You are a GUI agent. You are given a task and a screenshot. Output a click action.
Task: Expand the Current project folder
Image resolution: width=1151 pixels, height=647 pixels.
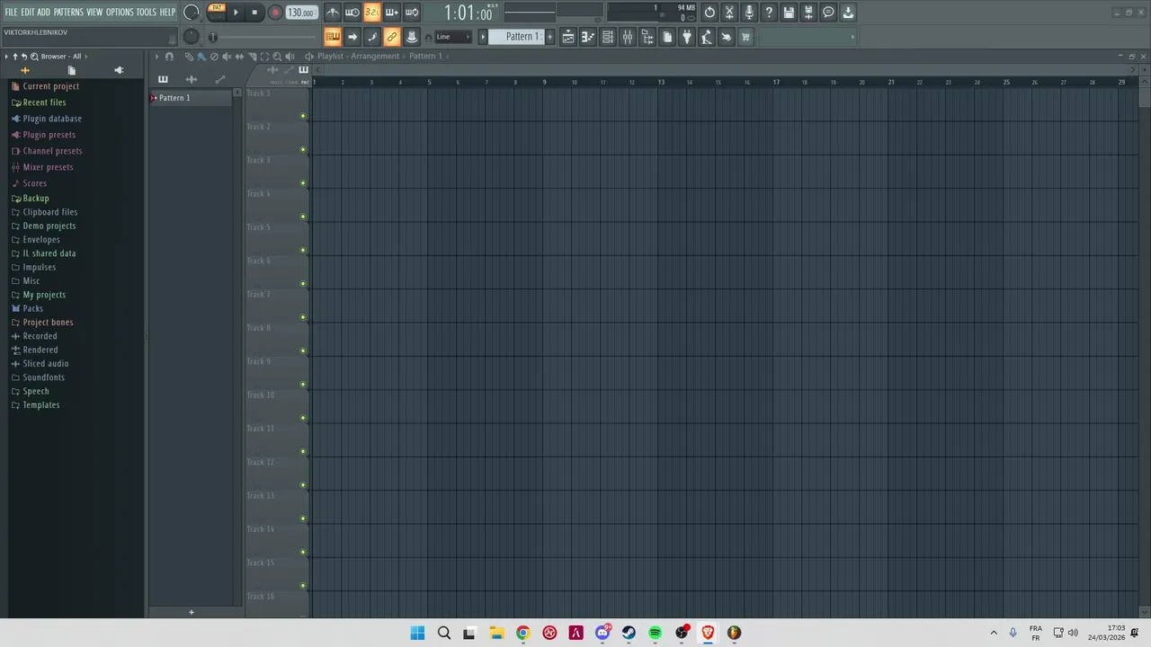pyautogui.click(x=51, y=86)
